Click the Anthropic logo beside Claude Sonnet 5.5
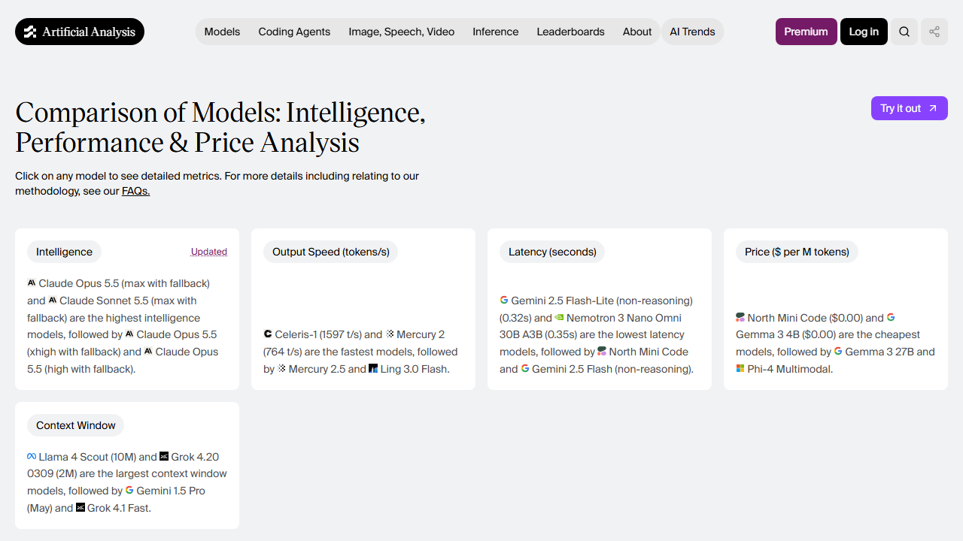The width and height of the screenshot is (963, 541). (53, 301)
